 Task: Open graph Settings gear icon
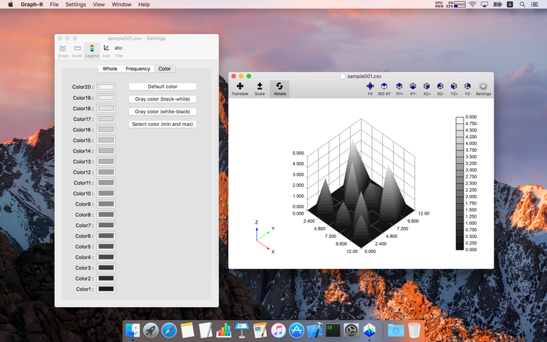[483, 89]
